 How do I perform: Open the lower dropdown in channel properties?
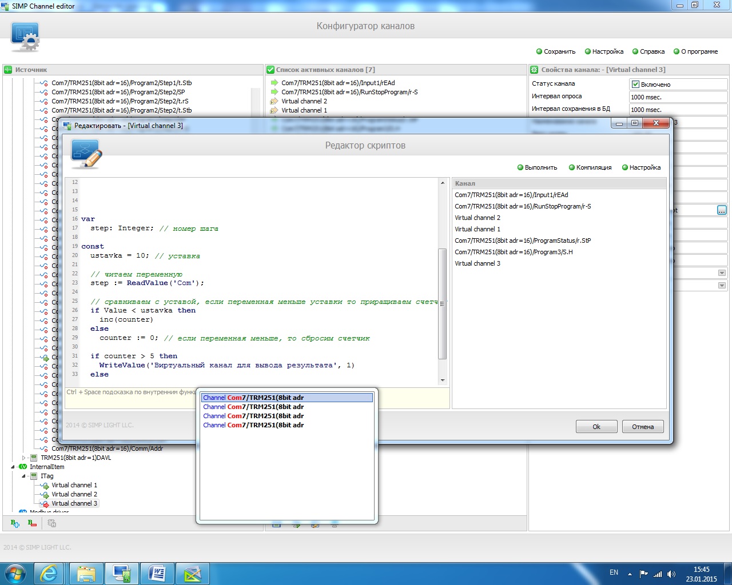722,285
